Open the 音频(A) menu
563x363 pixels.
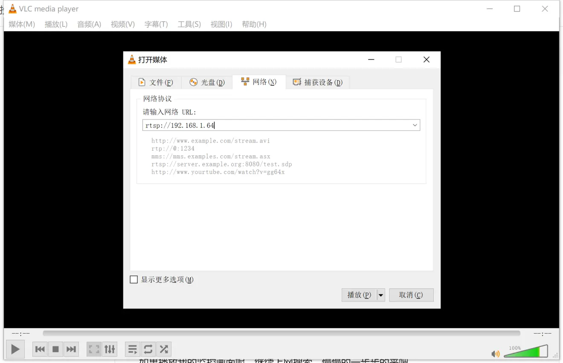click(89, 24)
